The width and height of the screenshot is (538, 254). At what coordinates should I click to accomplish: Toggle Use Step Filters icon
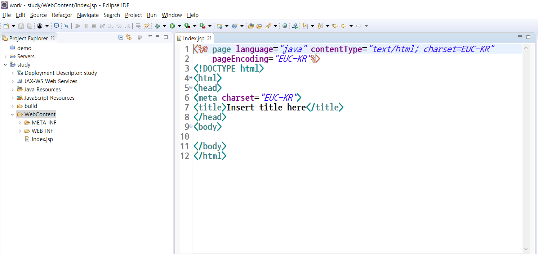point(146,26)
